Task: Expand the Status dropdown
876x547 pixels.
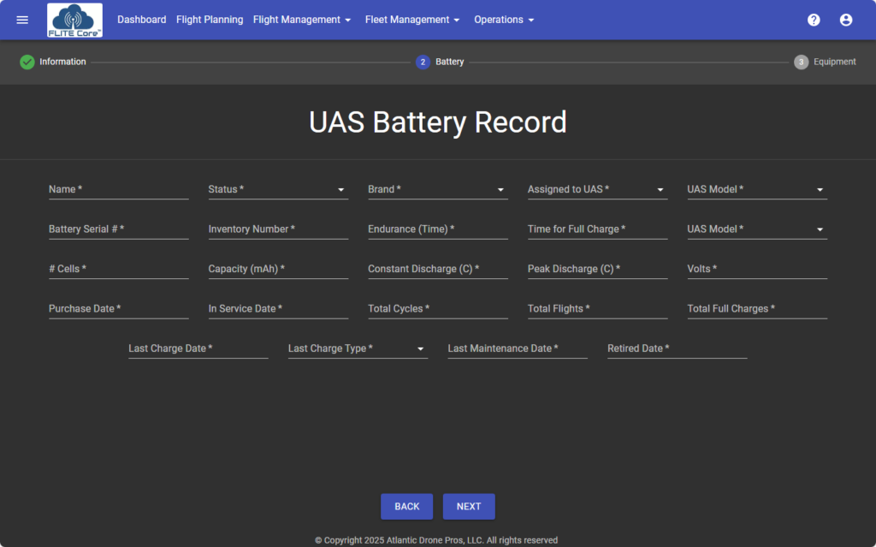Action: pos(278,189)
